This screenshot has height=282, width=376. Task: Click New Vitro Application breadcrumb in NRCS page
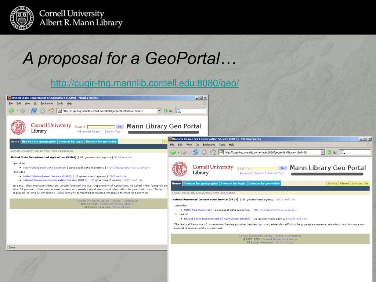[x=221, y=193]
